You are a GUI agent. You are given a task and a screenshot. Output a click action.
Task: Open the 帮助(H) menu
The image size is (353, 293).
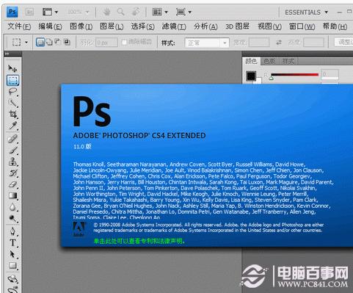(335, 26)
